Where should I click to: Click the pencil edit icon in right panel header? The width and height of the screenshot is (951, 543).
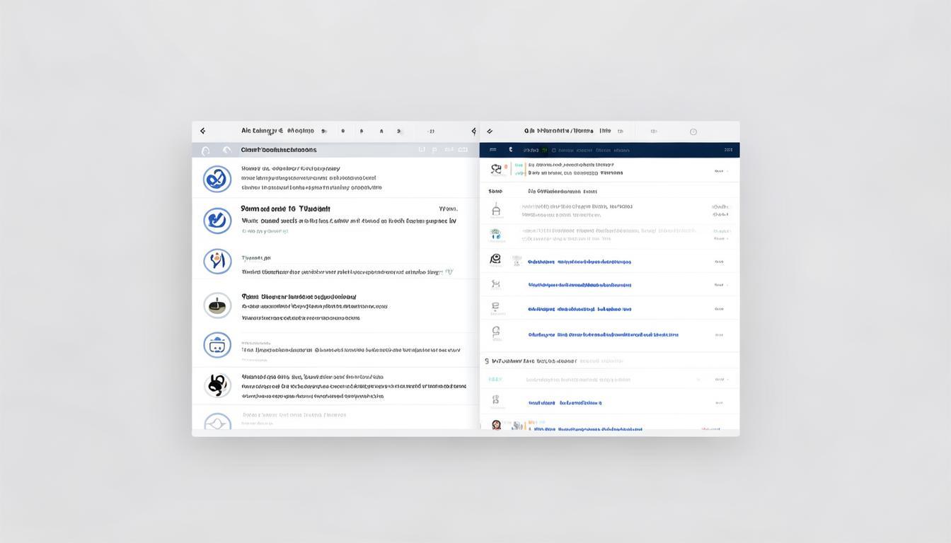click(490, 131)
